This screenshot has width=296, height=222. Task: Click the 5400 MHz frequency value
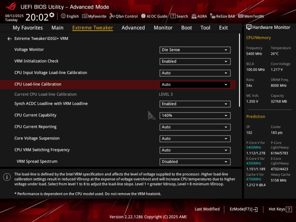[x=254, y=54]
